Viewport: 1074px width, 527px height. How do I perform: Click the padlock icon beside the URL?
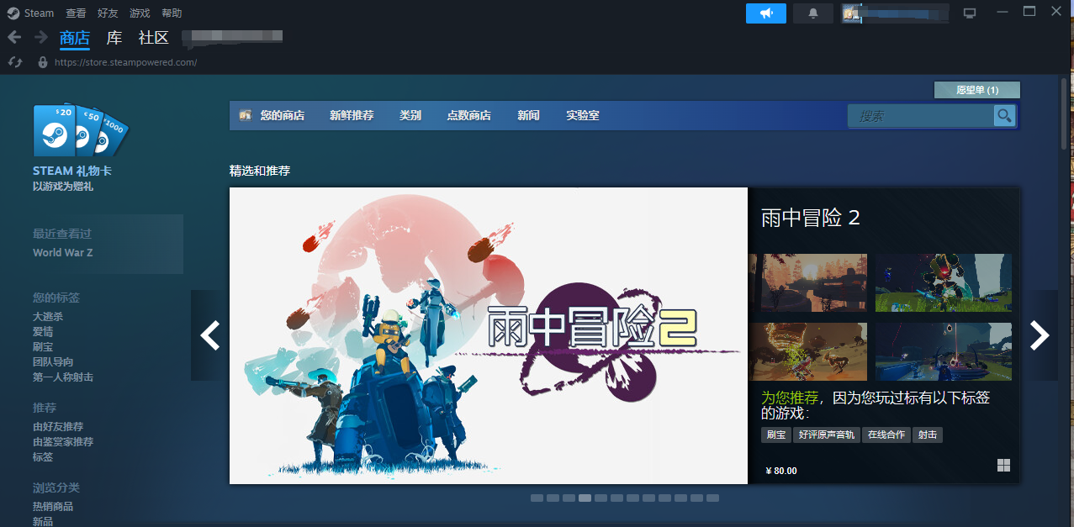click(x=43, y=62)
